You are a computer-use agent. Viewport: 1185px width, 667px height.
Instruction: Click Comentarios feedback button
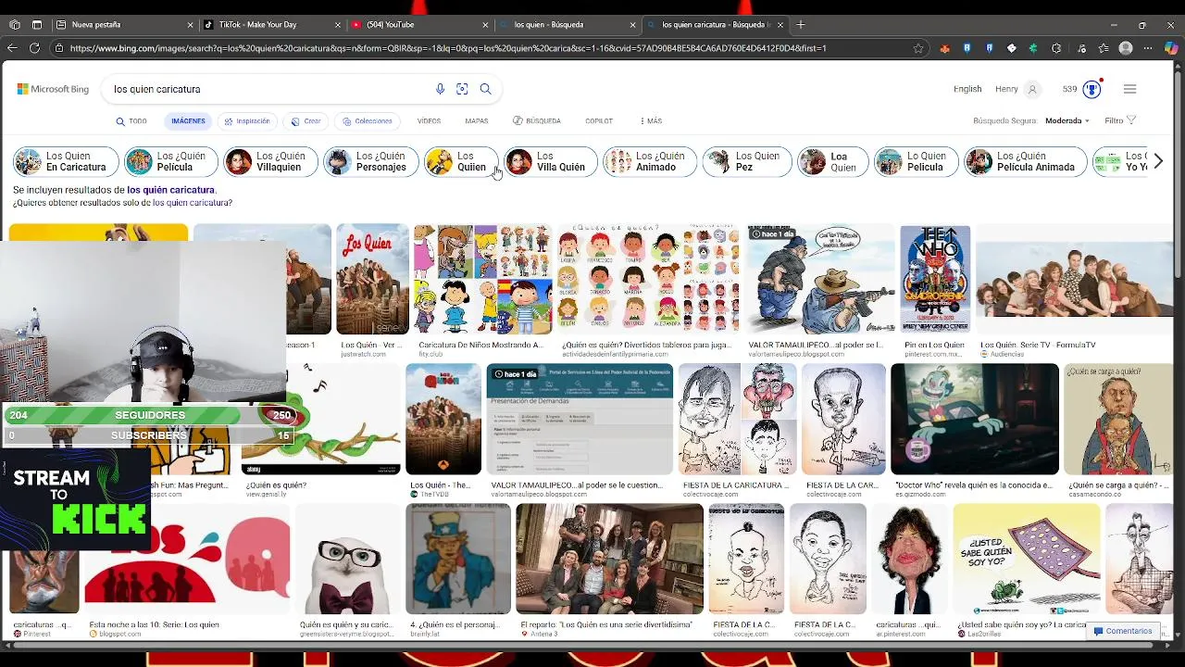[1122, 631]
